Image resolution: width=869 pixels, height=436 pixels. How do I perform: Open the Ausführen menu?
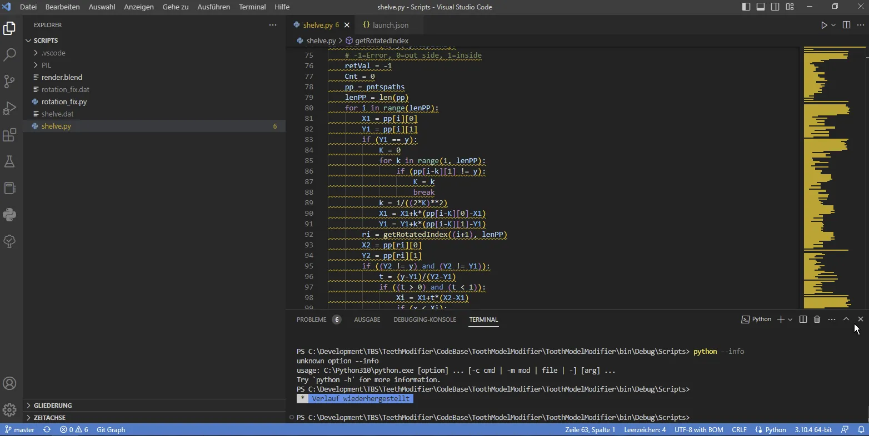[x=213, y=7]
